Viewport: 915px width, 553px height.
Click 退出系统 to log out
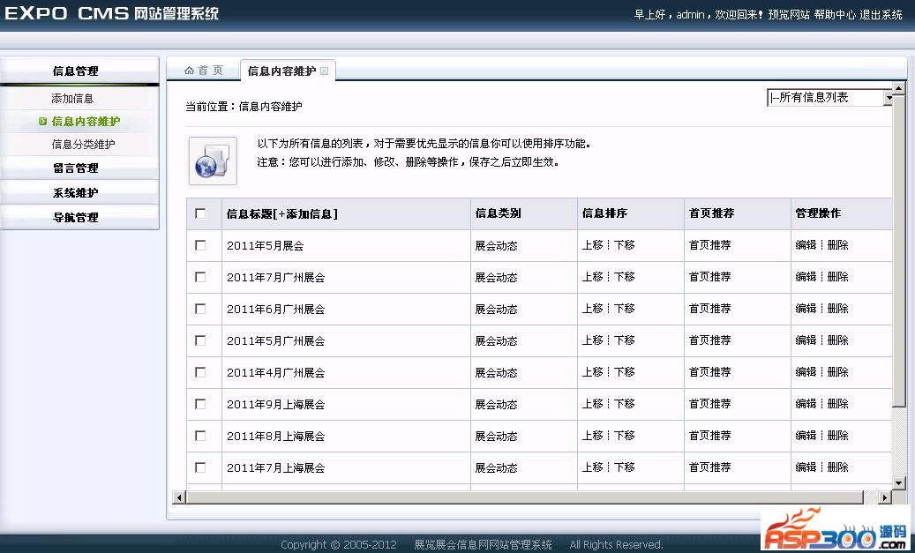881,15
